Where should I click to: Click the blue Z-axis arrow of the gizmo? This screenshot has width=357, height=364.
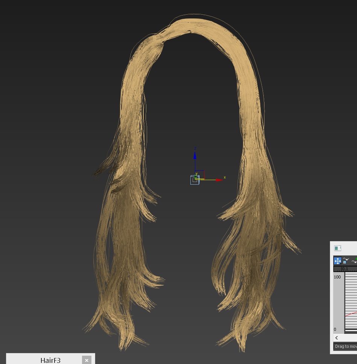[x=195, y=155]
